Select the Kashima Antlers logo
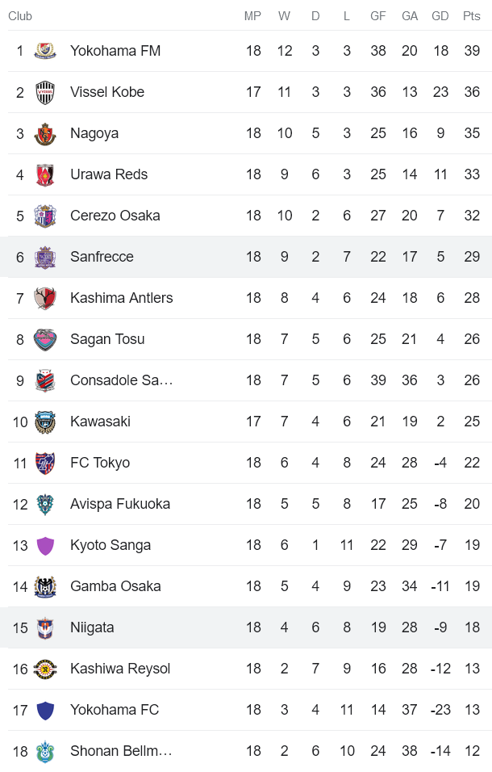Viewport: 492px width, 772px height. point(45,297)
